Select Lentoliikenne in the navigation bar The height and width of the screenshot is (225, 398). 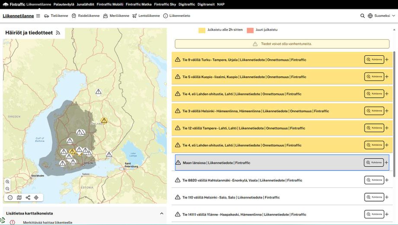[146, 16]
